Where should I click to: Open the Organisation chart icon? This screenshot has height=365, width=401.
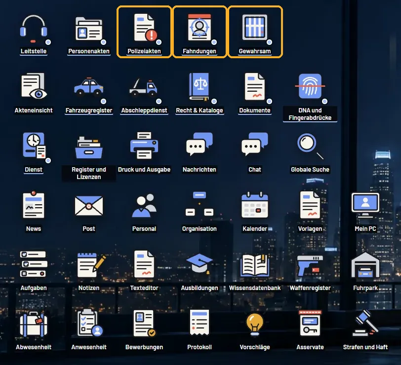point(200,204)
